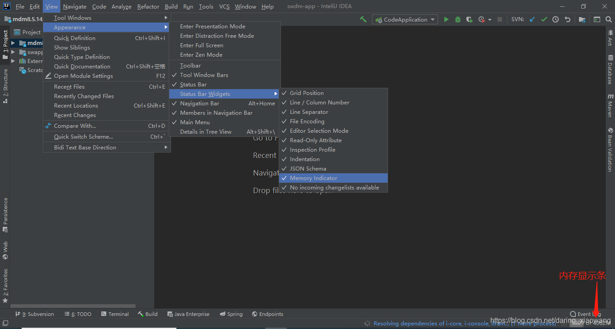Toggle the Status Bar option
Screen dimensions: 615x329
(225, 85)
